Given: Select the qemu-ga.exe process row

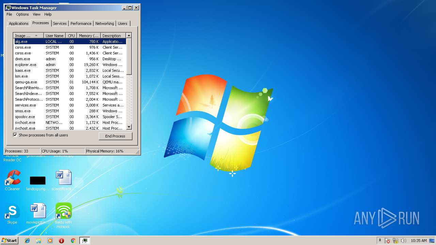Looking at the screenshot, I should [x=70, y=82].
